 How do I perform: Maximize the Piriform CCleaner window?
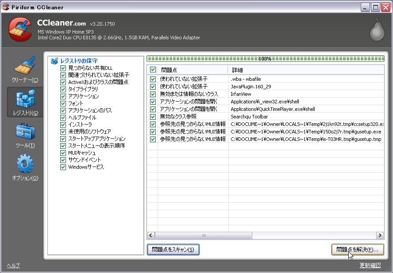375,7
